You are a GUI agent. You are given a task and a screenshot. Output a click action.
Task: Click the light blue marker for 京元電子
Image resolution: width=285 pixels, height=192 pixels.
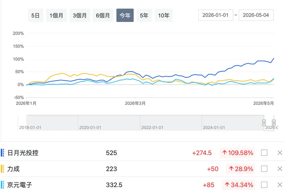coord(2,185)
